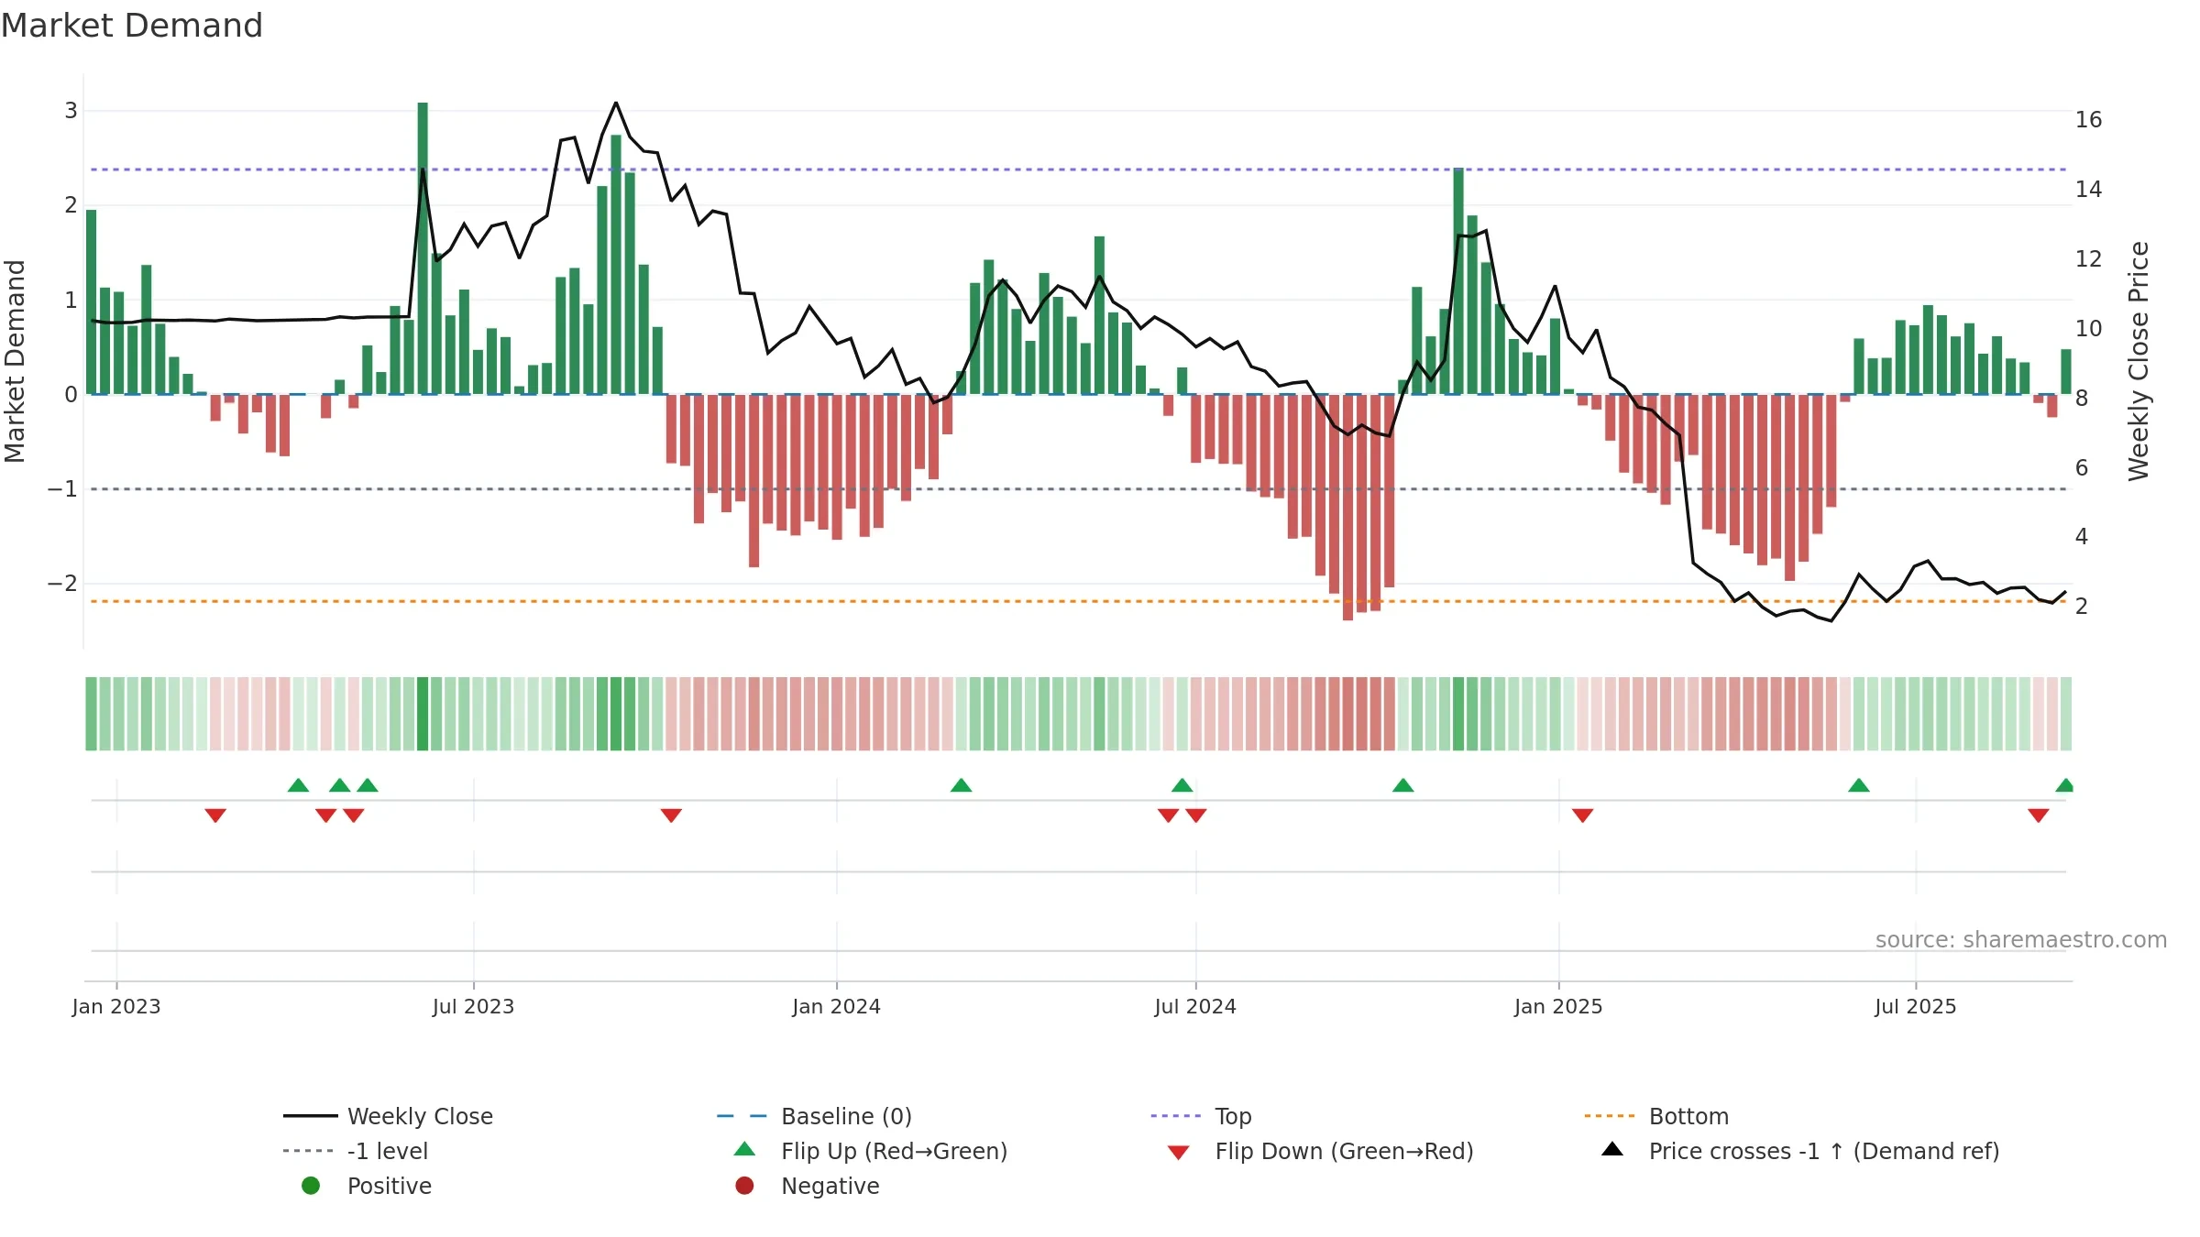The image size is (2200, 1237).
Task: Click the earliest green flip-up triangle in 2023
Action: tap(298, 785)
